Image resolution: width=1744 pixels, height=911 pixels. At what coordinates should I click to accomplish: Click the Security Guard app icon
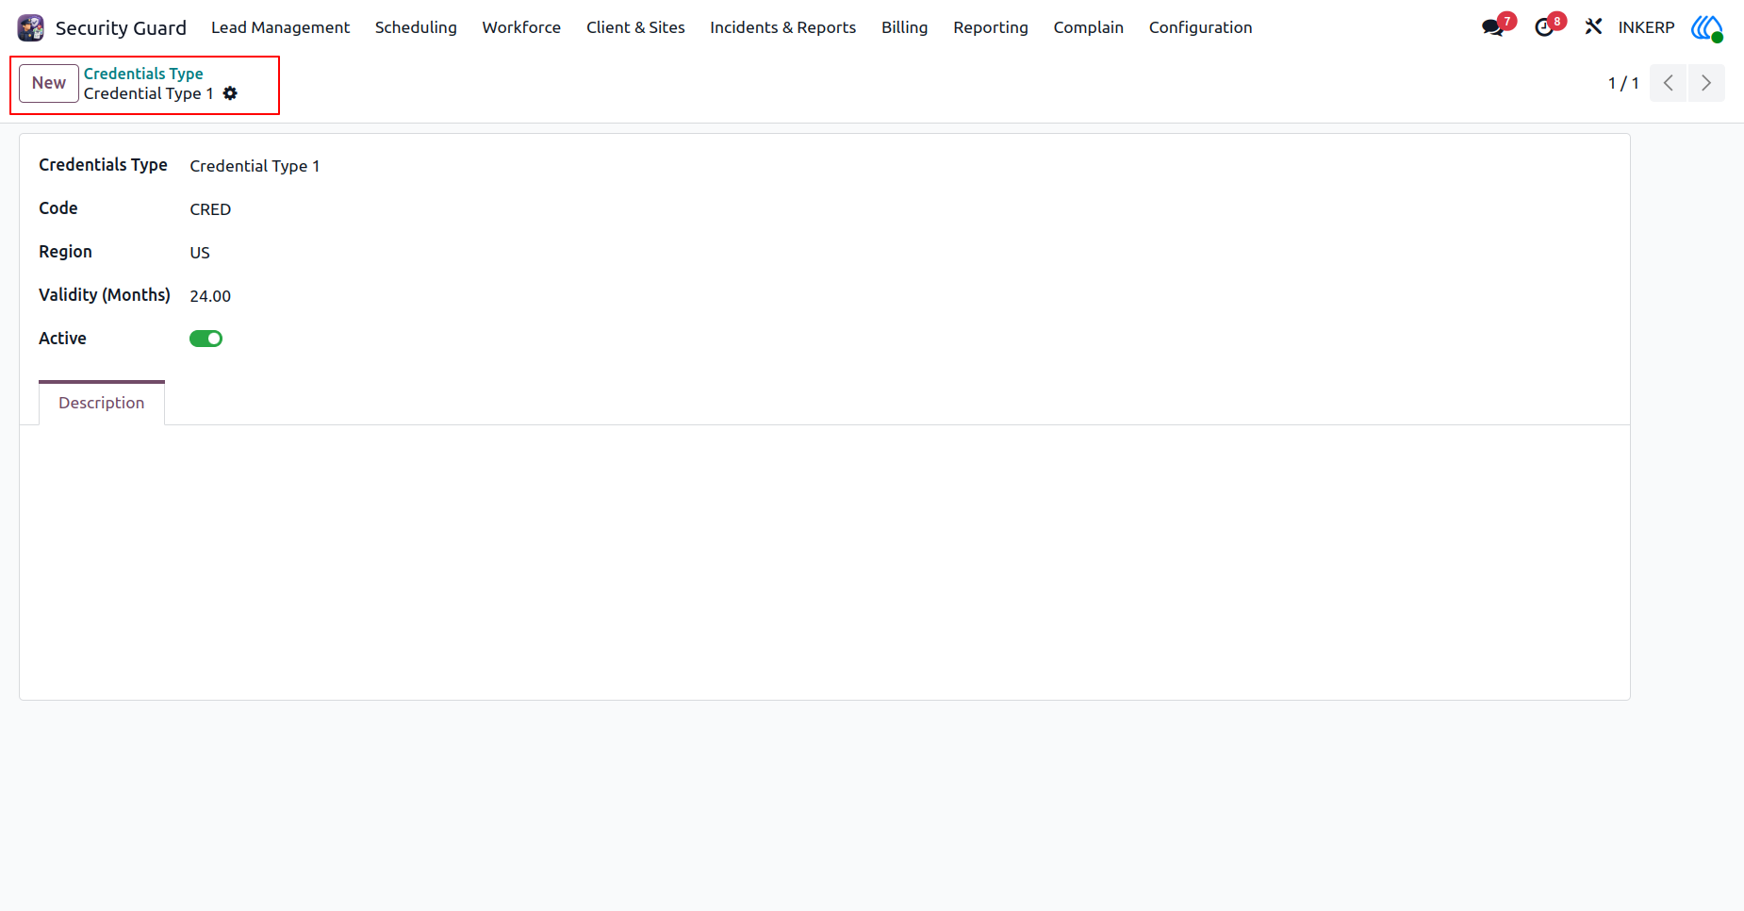(x=30, y=27)
